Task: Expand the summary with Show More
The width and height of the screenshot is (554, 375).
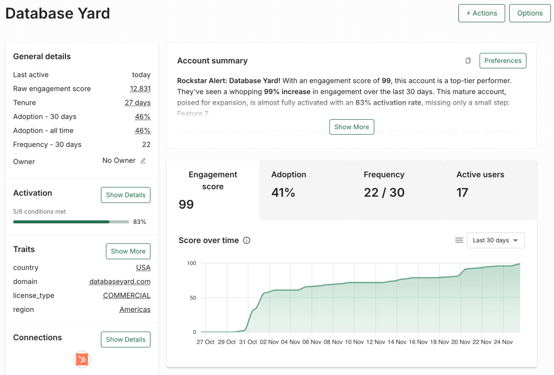Action: pyautogui.click(x=351, y=127)
